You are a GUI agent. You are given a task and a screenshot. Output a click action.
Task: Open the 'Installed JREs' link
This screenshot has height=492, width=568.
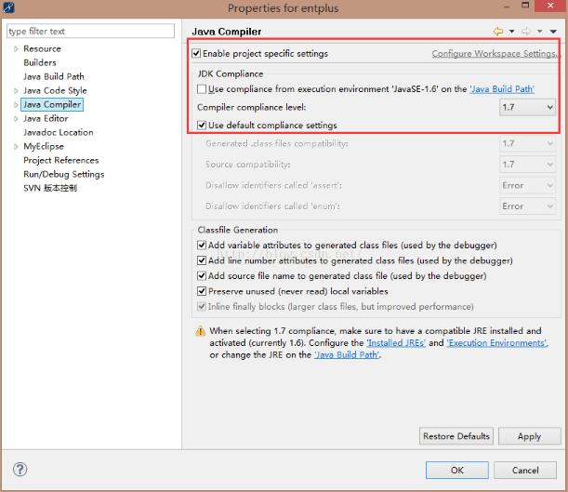pos(396,343)
